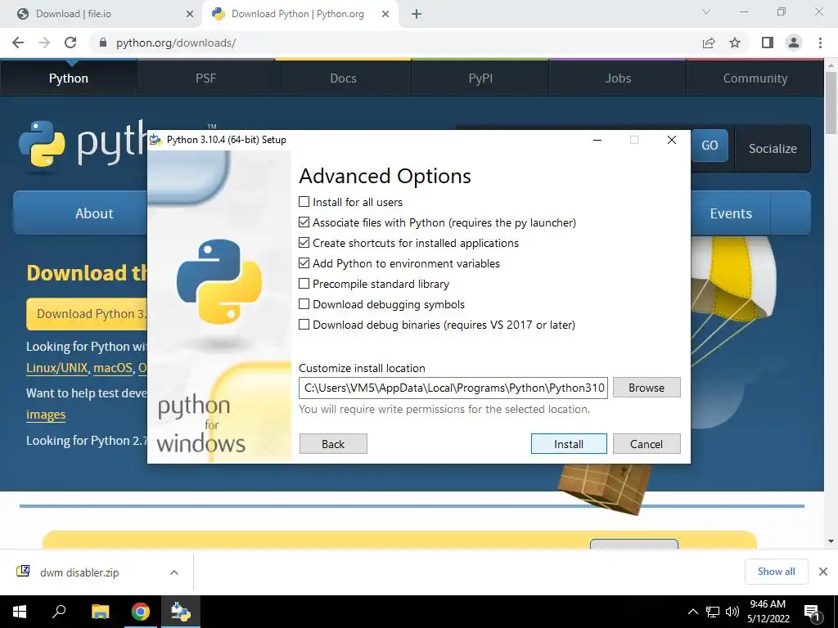The width and height of the screenshot is (838, 628).
Task: Go back in browser history
Action: (18, 43)
